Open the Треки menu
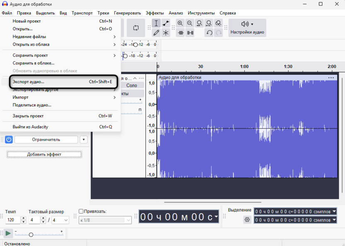The width and height of the screenshot is (345, 246). [x=103, y=13]
